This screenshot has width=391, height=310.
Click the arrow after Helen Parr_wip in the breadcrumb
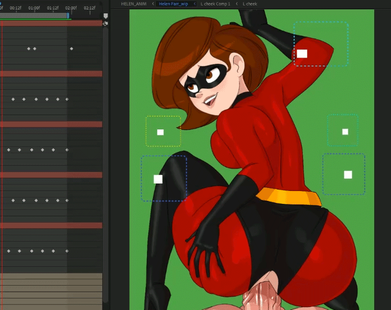tap(195, 4)
